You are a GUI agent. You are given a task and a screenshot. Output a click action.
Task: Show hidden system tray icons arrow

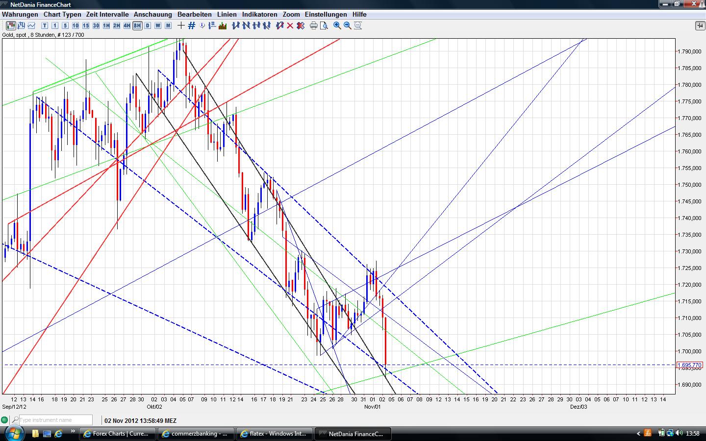(638, 434)
